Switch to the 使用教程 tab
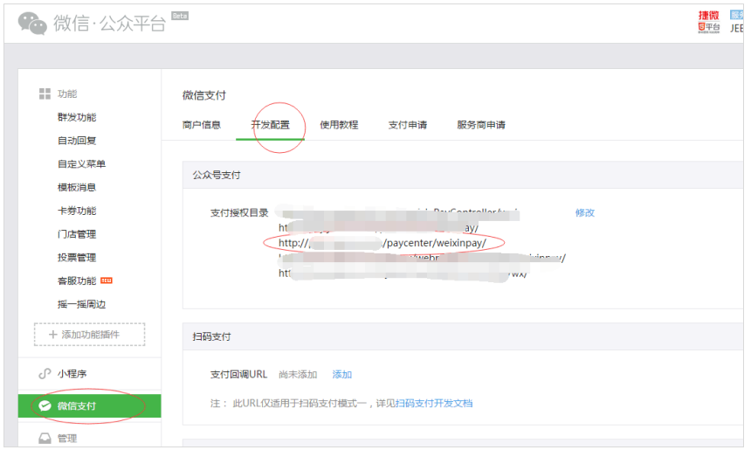Viewport: 751px width, 450px height. point(339,125)
